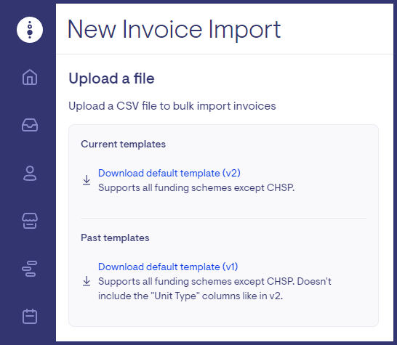Open the person profile icon in sidebar
This screenshot has height=345, width=397.
pyautogui.click(x=30, y=174)
